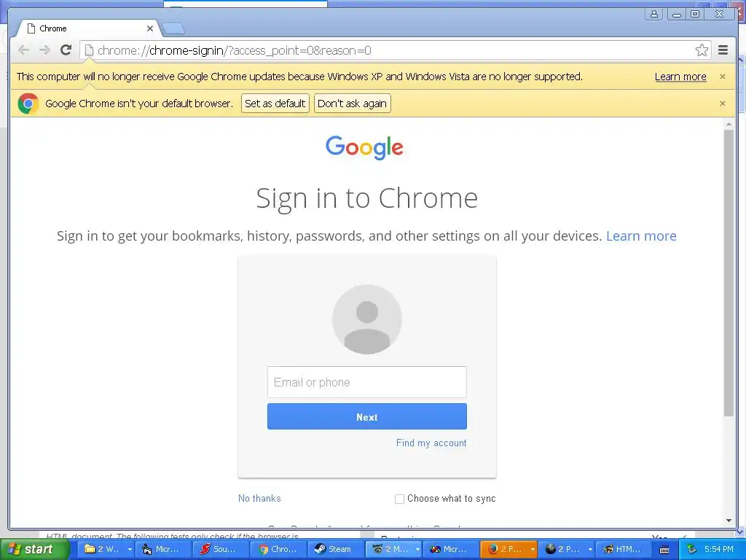
Task: Expand the folder taskbar group dropdown arrow
Action: [130, 550]
